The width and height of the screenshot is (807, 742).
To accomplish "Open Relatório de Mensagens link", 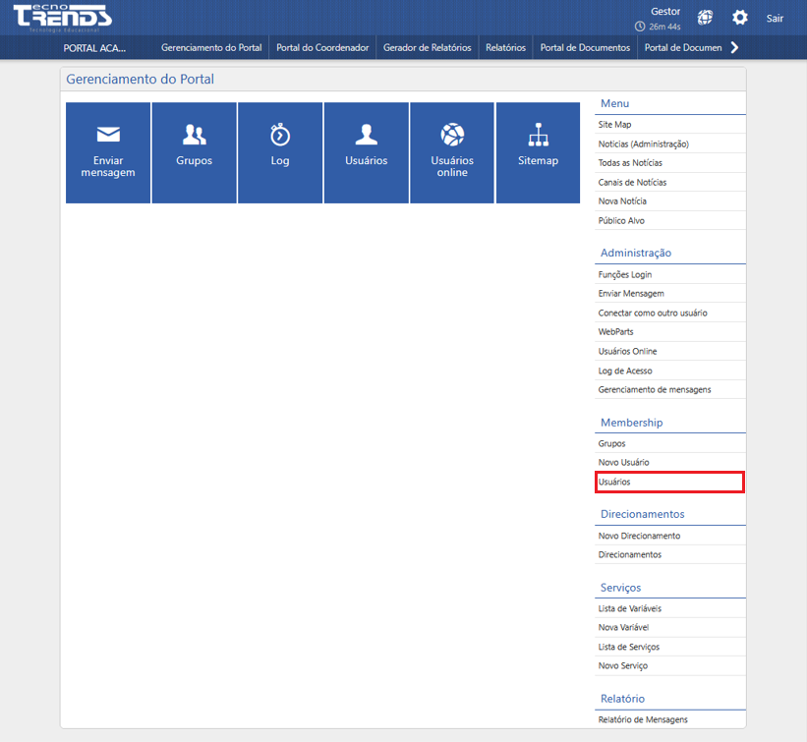I will (x=643, y=719).
